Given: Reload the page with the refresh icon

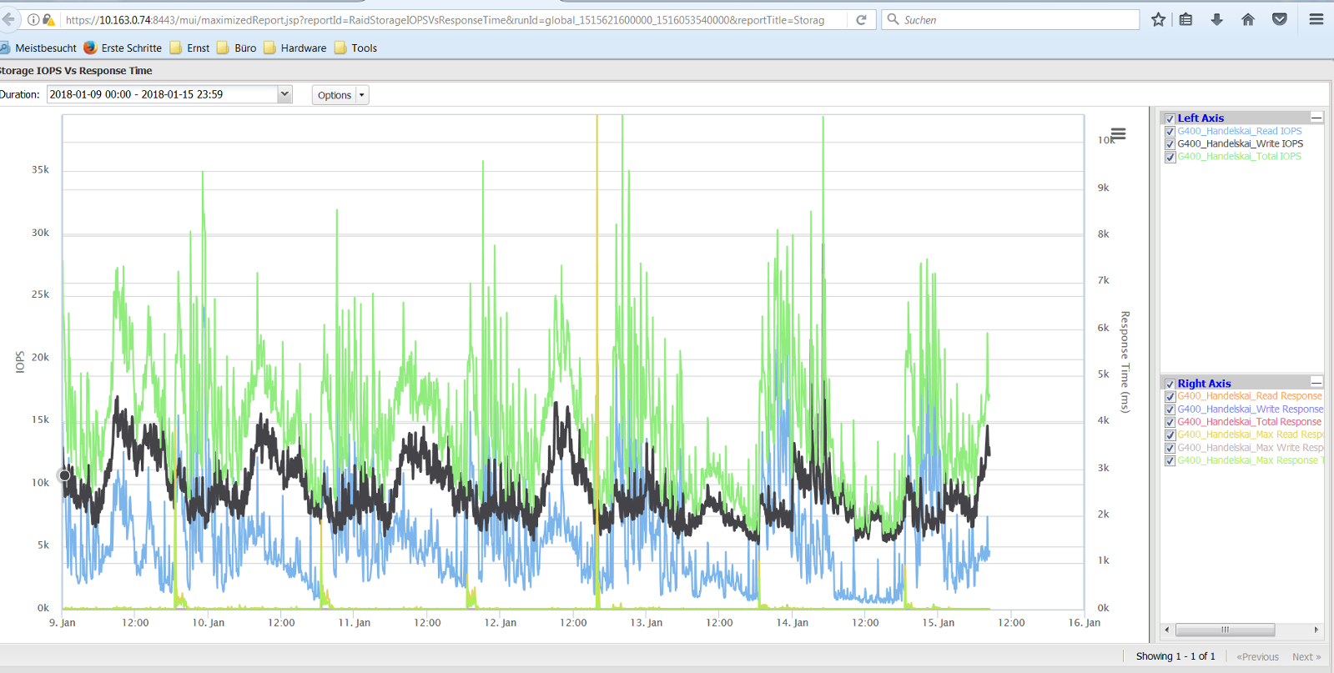Looking at the screenshot, I should tap(861, 19).
